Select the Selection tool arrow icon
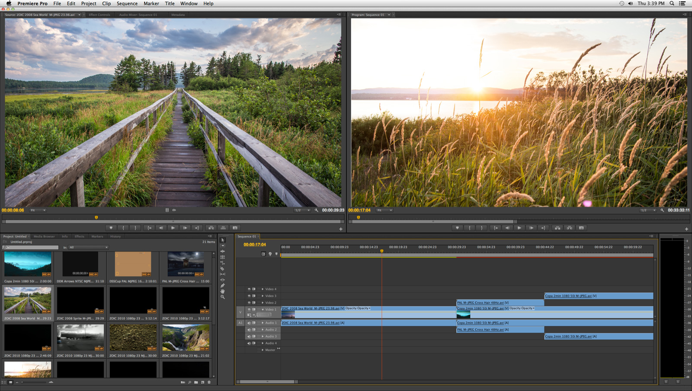Screen dimensions: 692x391 (223, 240)
